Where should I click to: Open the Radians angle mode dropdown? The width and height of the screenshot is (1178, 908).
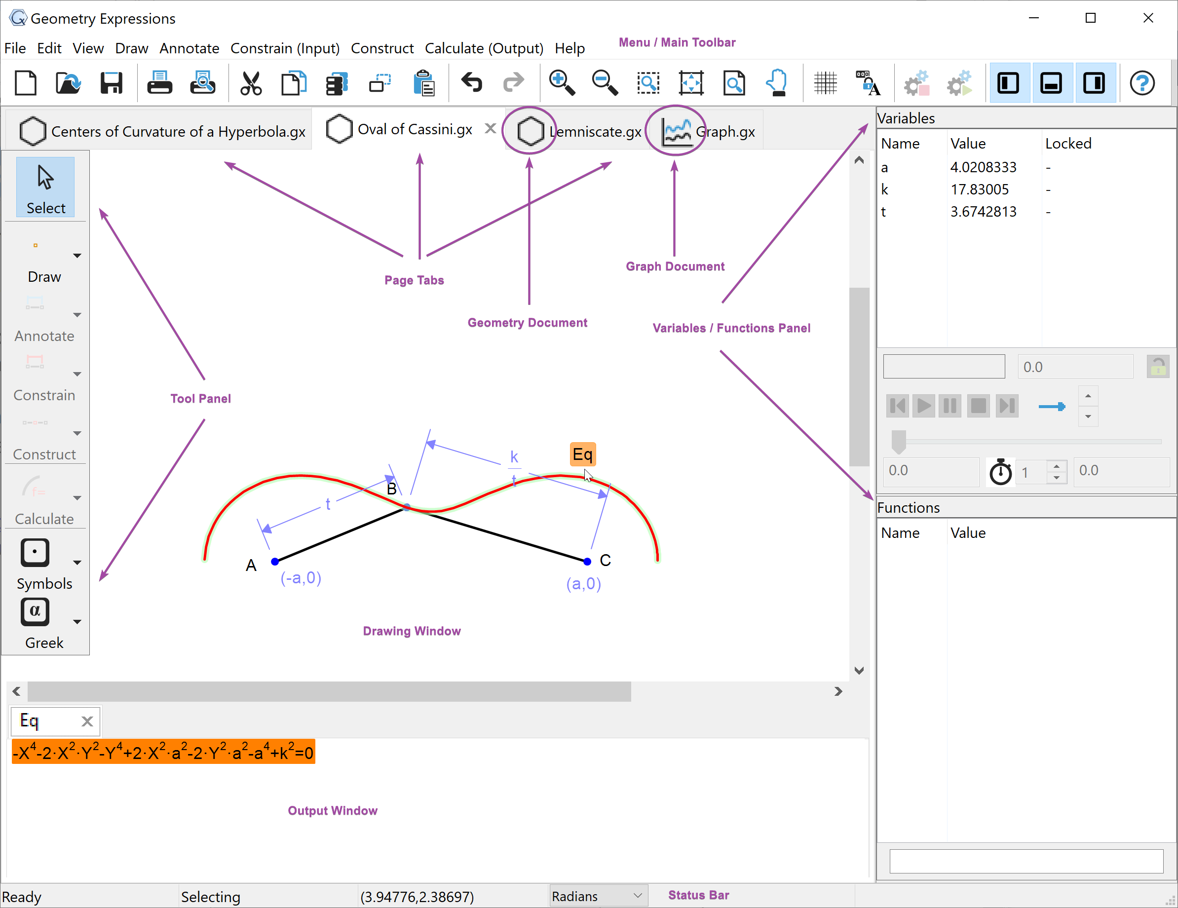598,896
